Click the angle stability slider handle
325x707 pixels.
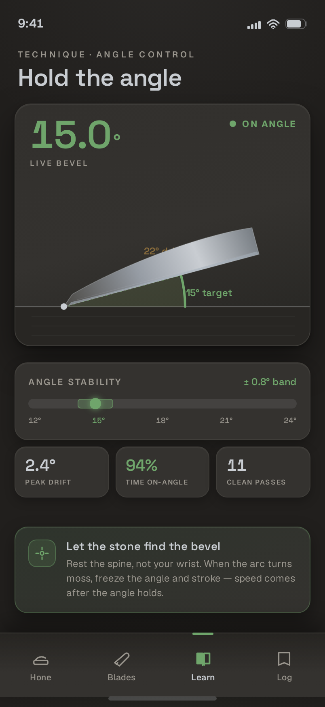tap(95, 403)
